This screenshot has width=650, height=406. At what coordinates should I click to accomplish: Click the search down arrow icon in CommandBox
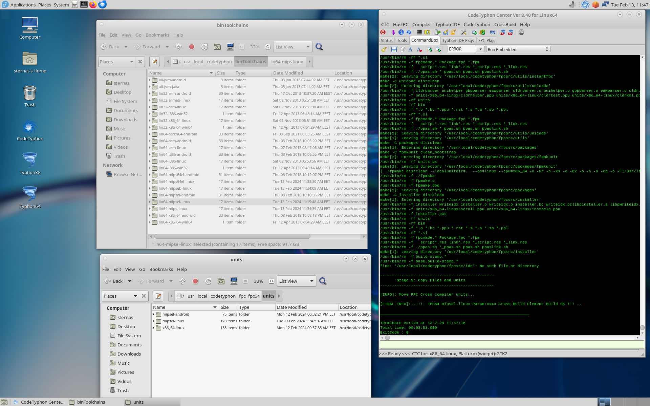[x=438, y=49]
